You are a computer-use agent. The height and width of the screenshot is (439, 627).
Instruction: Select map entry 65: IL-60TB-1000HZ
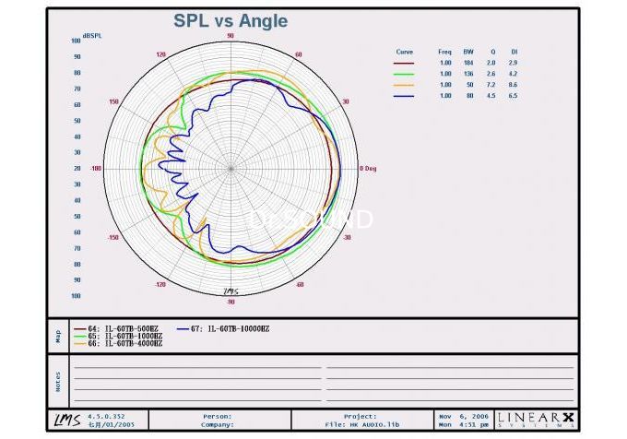pos(118,337)
